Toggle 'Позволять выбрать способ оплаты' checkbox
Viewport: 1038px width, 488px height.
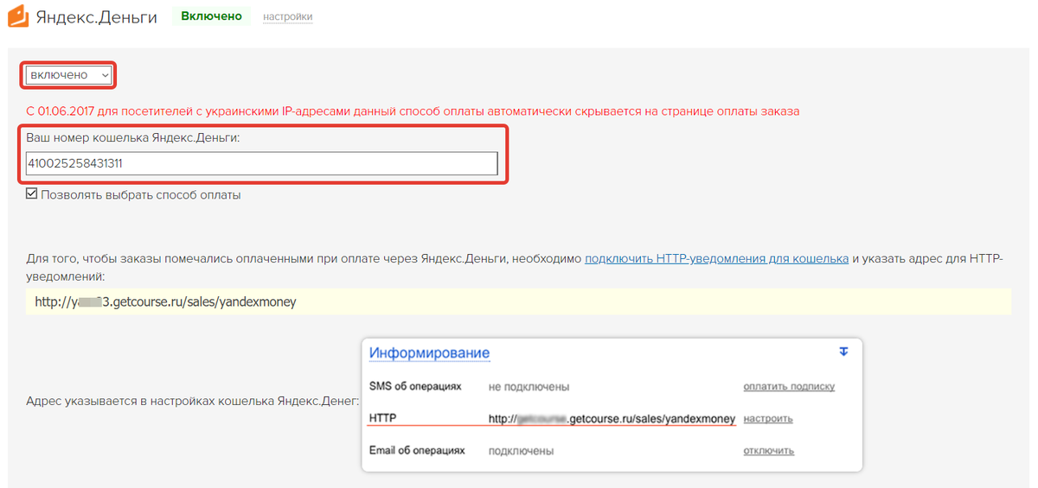[x=32, y=194]
